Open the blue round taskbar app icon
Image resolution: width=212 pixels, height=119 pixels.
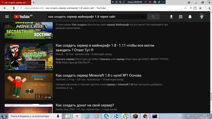tap(116, 116)
